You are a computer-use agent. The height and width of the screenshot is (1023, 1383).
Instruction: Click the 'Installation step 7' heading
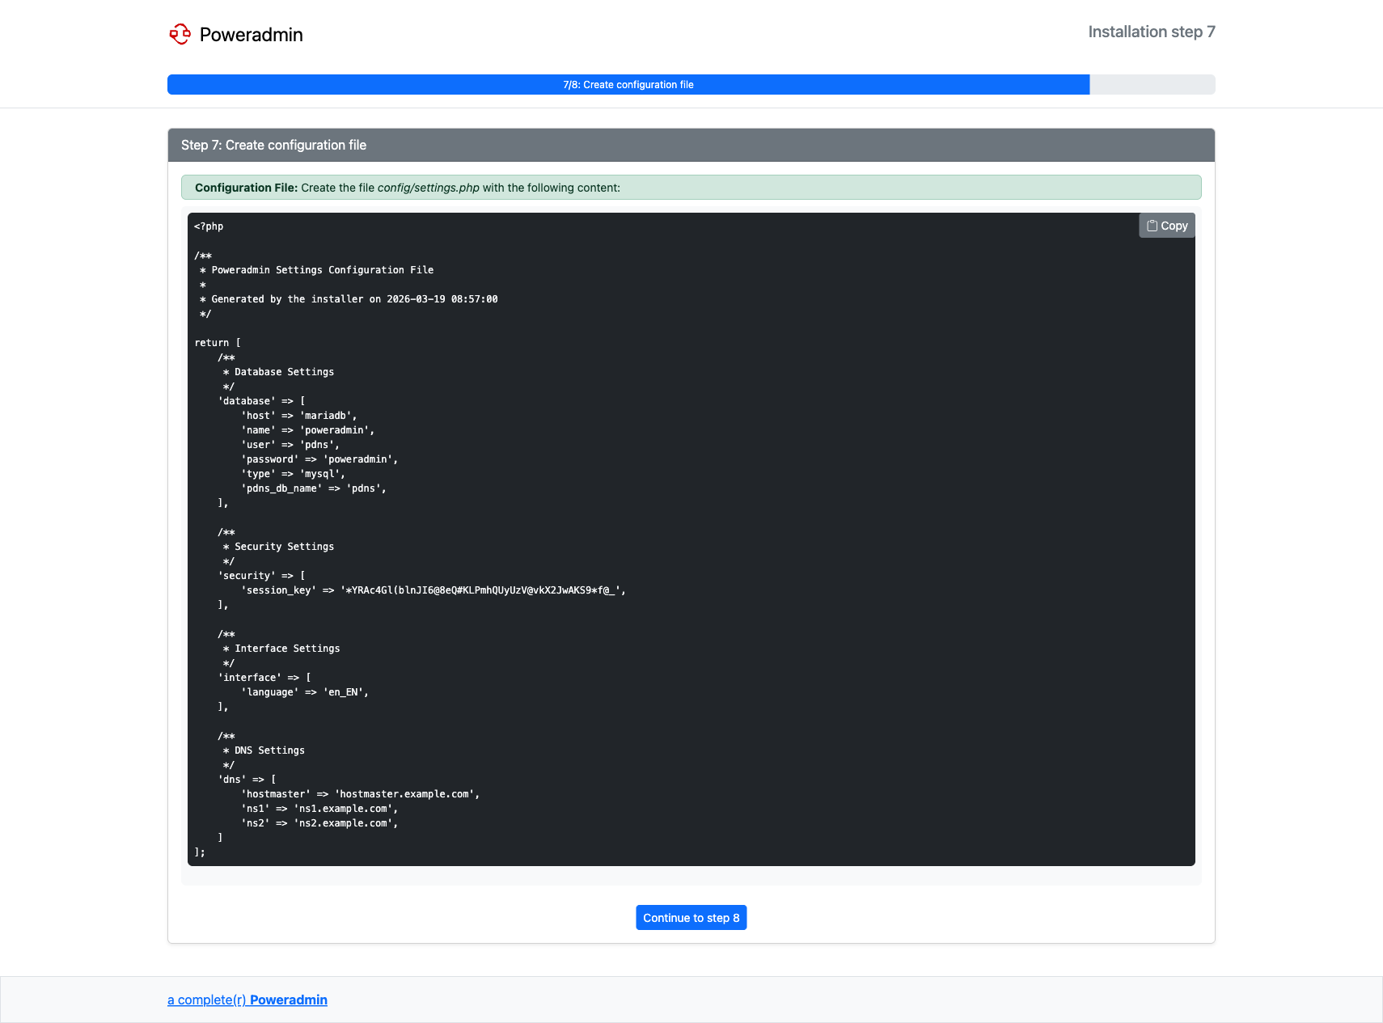point(1151,32)
